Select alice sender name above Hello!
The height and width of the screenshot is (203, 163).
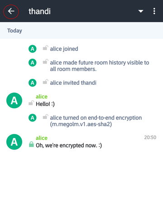coord(42,97)
